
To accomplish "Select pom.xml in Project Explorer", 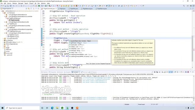I will point(9,55).
